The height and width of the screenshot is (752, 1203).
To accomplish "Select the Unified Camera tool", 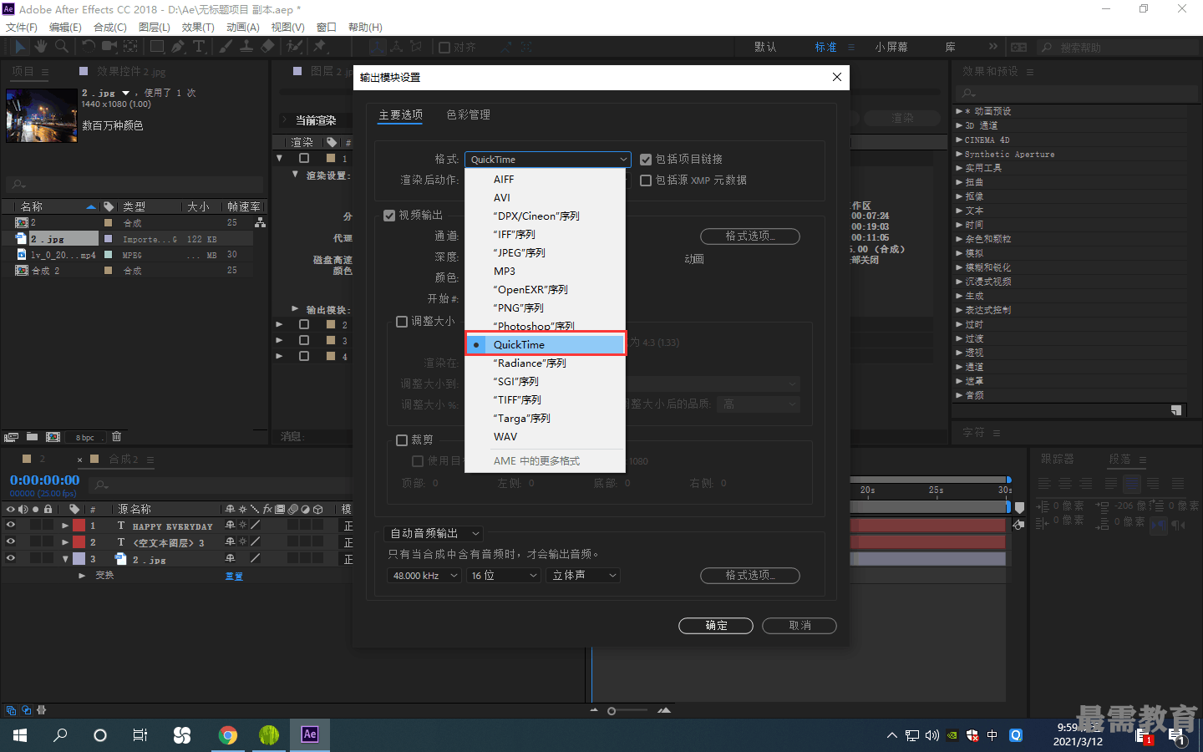I will [x=109, y=47].
